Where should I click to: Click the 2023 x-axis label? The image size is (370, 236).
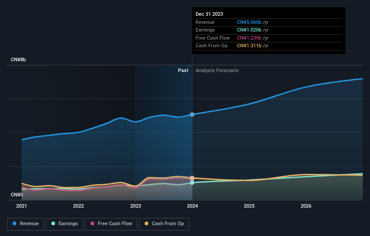coord(136,206)
